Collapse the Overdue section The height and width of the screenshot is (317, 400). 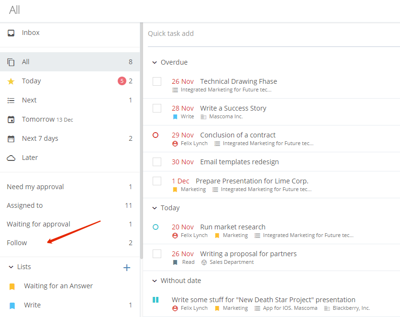tap(155, 63)
